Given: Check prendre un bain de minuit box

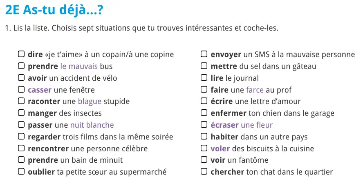Looking at the screenshot, I should click(21, 159).
